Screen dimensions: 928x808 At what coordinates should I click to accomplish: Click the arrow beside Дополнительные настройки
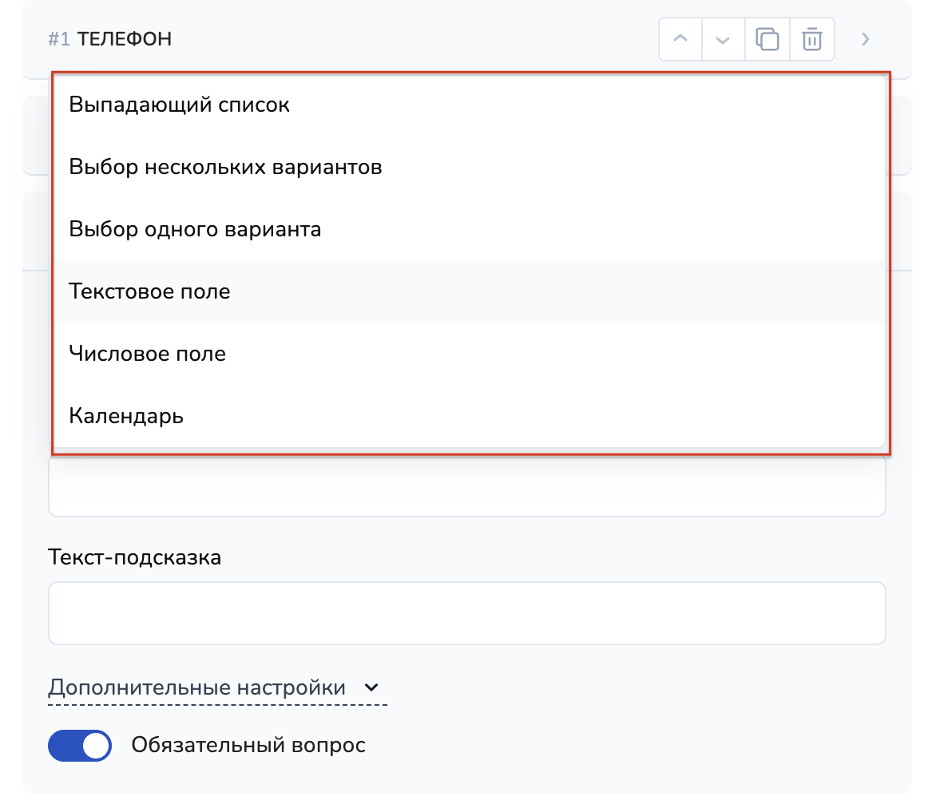371,687
